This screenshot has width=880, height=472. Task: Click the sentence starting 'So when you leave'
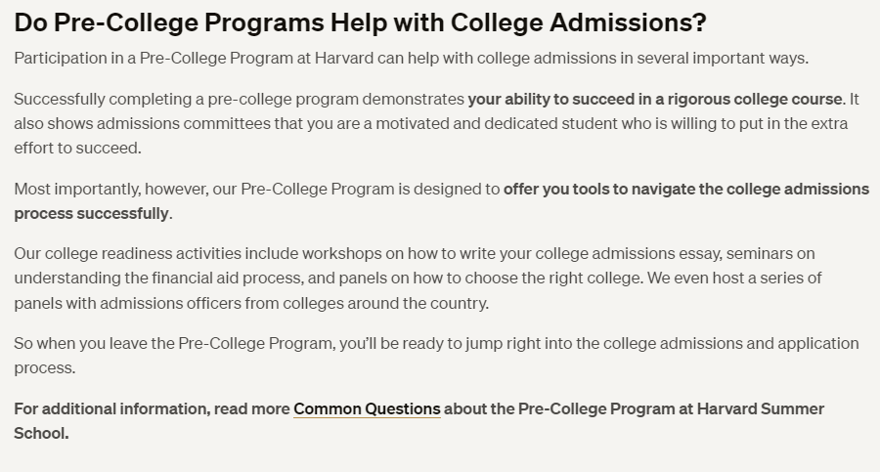coord(436,356)
